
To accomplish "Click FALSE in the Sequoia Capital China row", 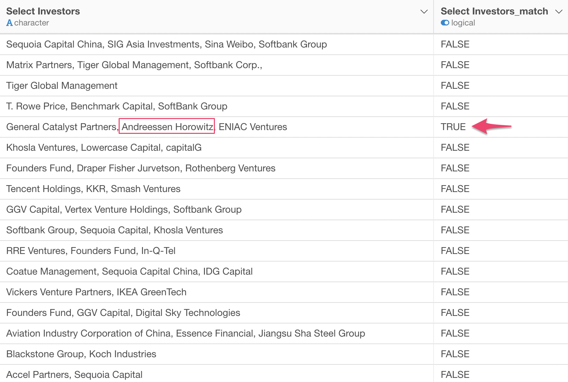I will coord(455,44).
